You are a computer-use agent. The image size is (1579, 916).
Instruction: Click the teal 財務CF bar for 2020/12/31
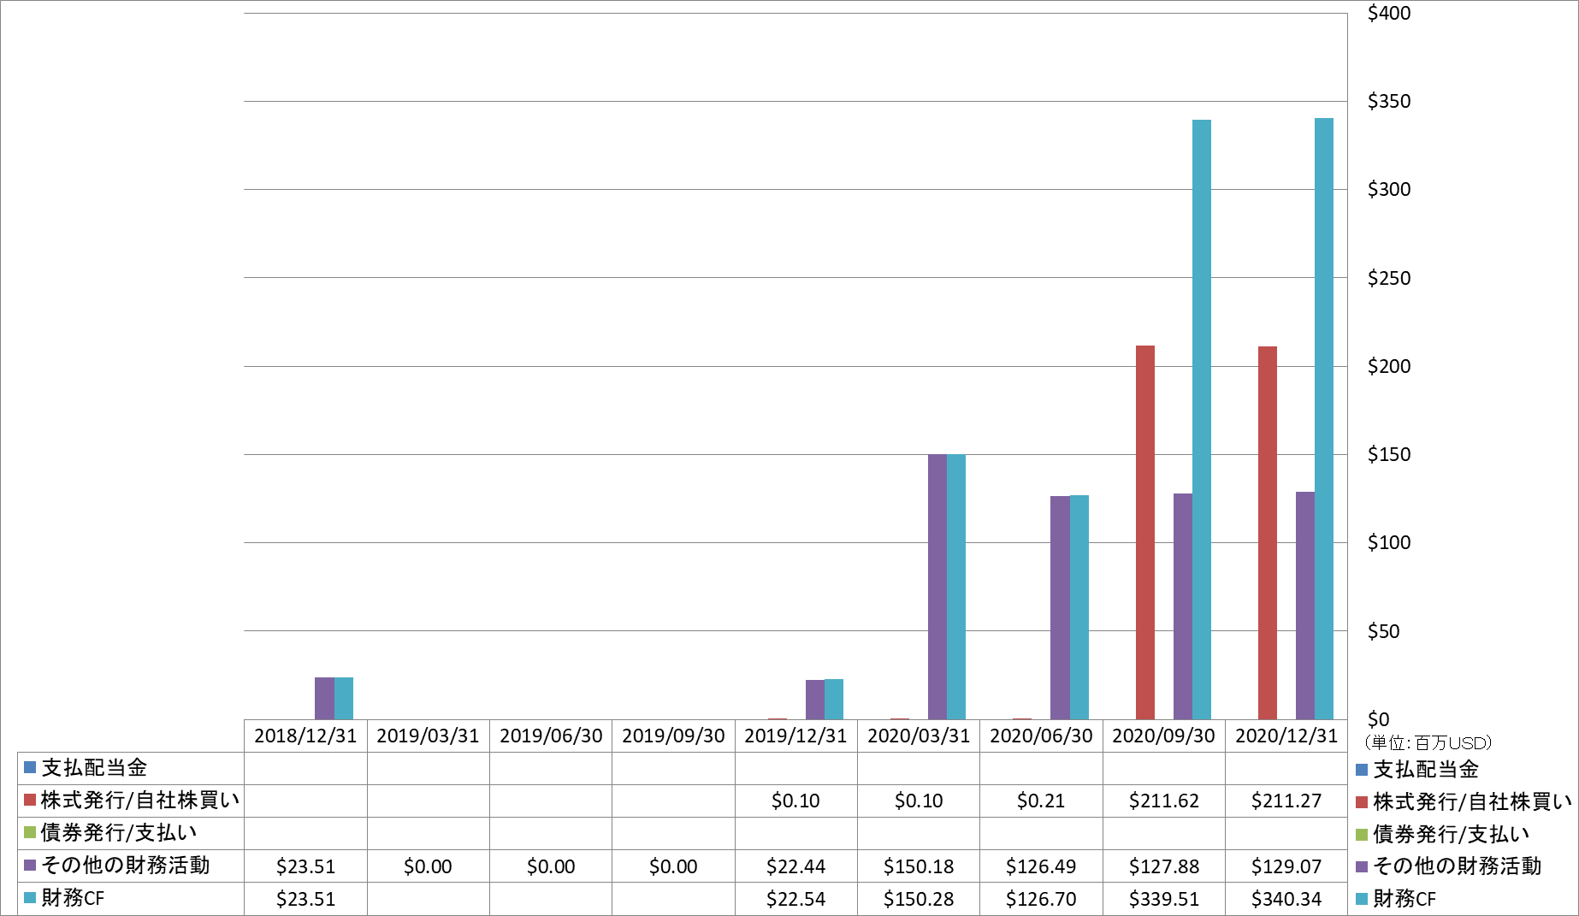click(x=1324, y=418)
